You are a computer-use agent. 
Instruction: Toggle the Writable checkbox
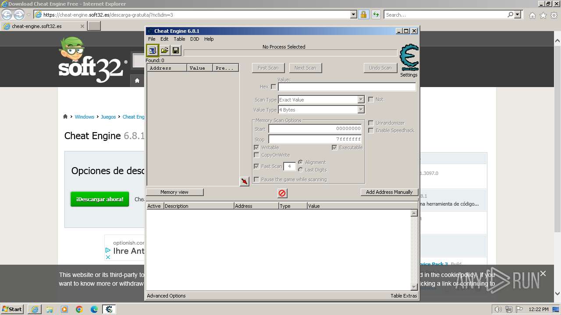(256, 147)
